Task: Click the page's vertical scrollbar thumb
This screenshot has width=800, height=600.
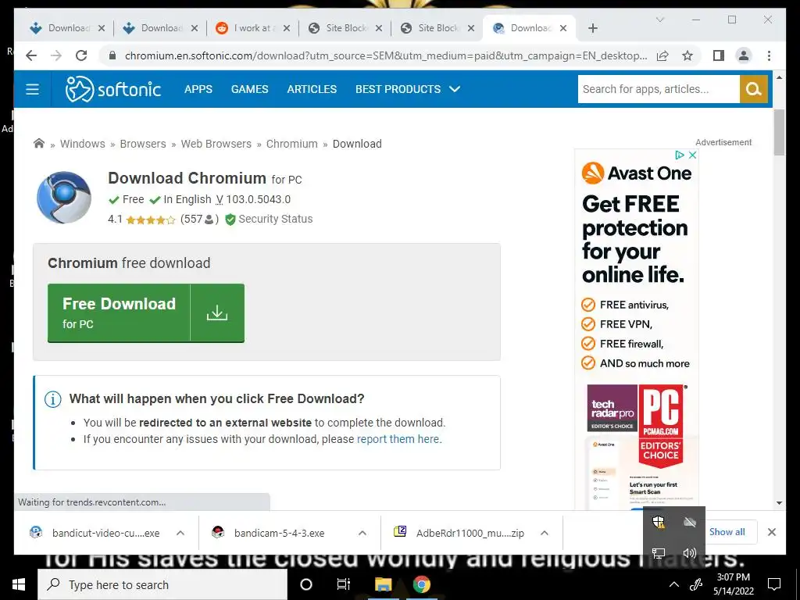Action: click(779, 133)
